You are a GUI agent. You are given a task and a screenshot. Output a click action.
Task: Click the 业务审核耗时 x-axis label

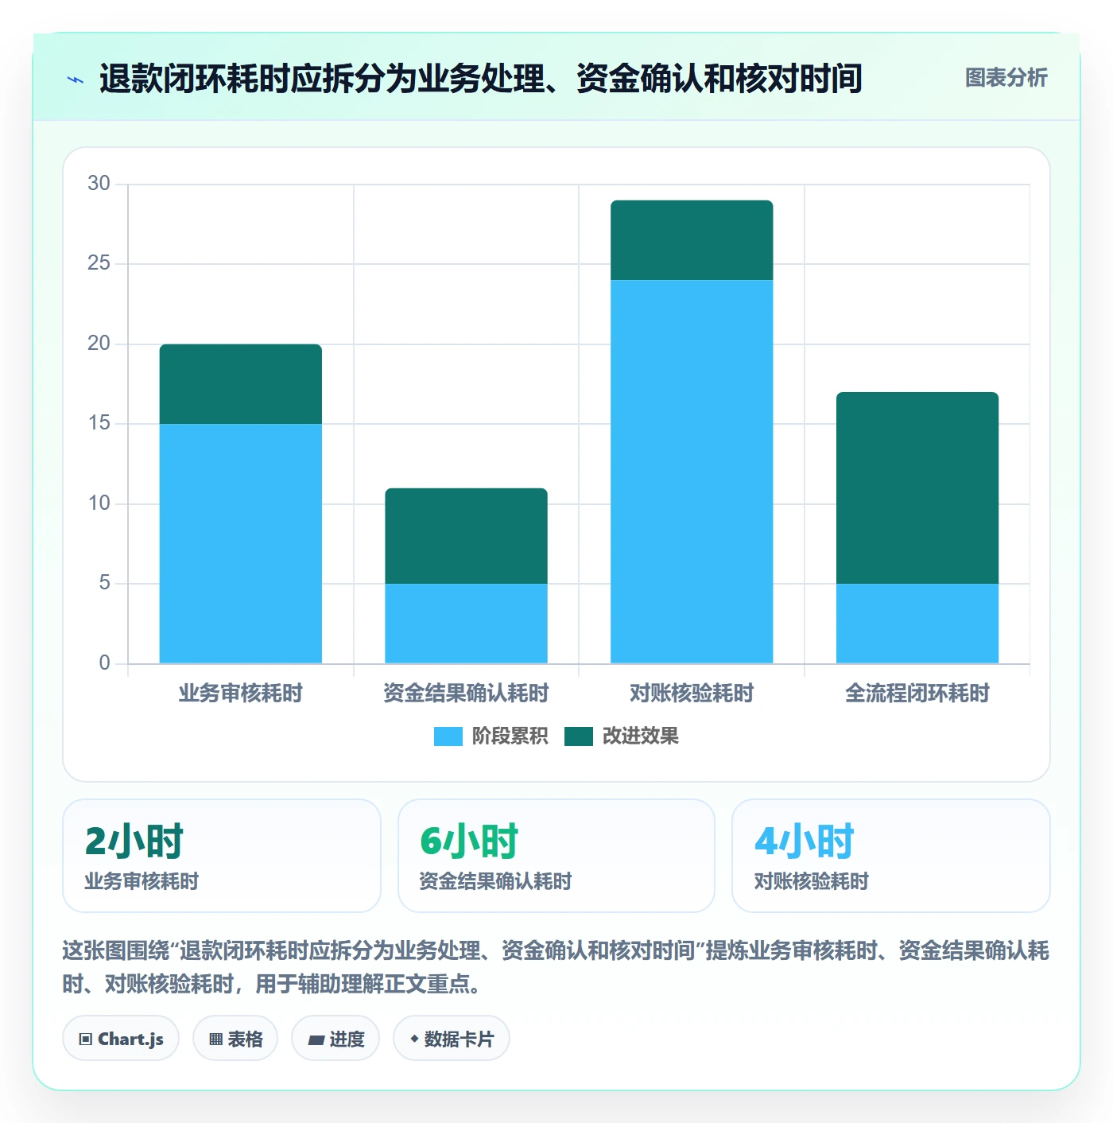click(241, 694)
